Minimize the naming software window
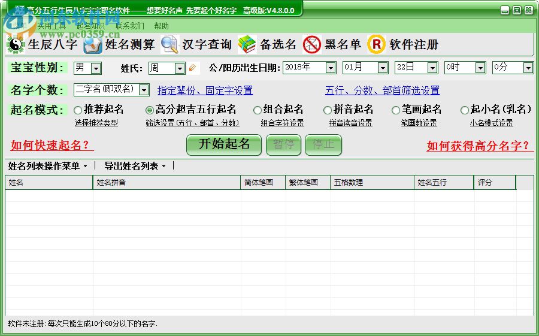The width and height of the screenshot is (539, 336). 505,10
